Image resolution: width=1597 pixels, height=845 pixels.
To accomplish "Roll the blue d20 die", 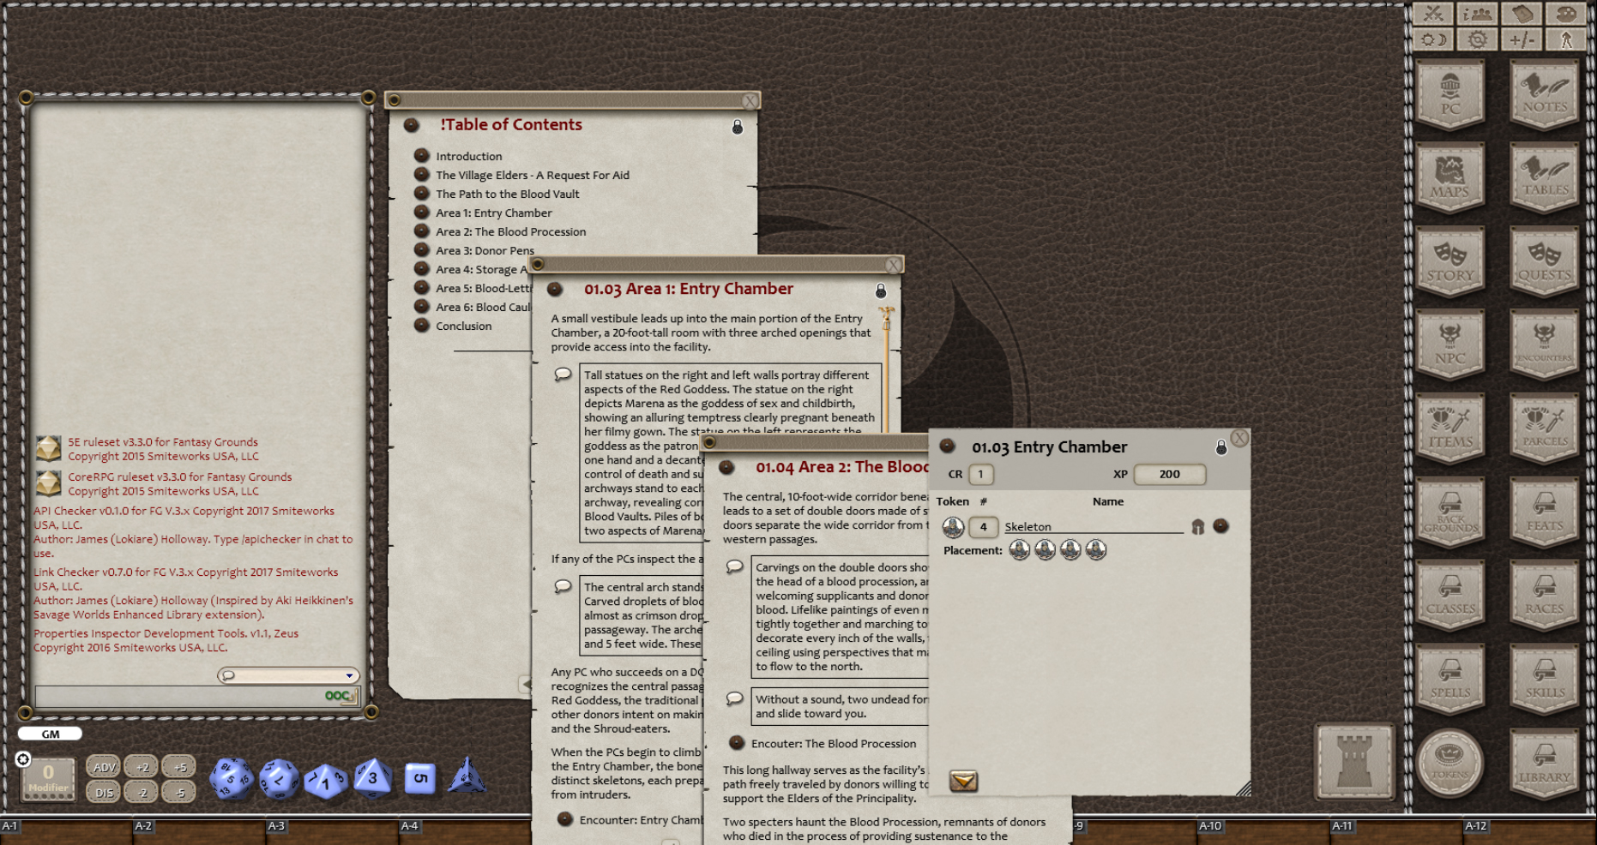I will 228,776.
